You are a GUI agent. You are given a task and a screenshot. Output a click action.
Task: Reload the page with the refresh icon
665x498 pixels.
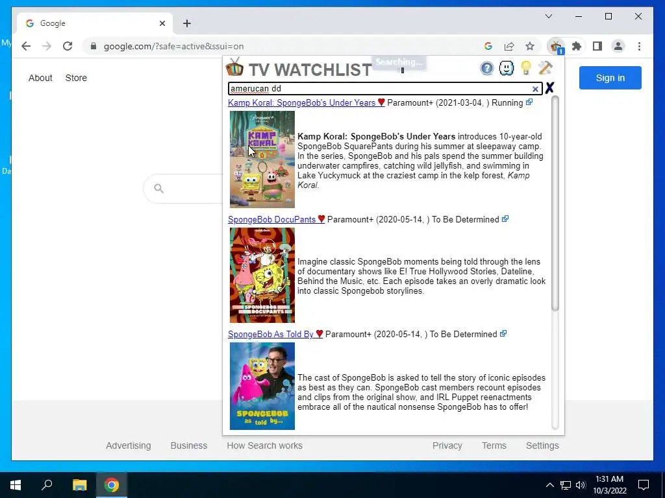68,46
